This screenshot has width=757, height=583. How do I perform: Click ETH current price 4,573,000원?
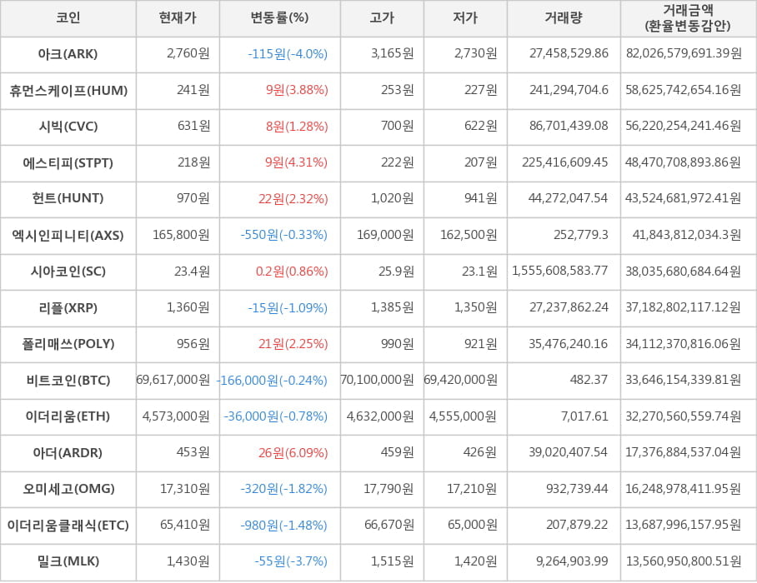[176, 416]
